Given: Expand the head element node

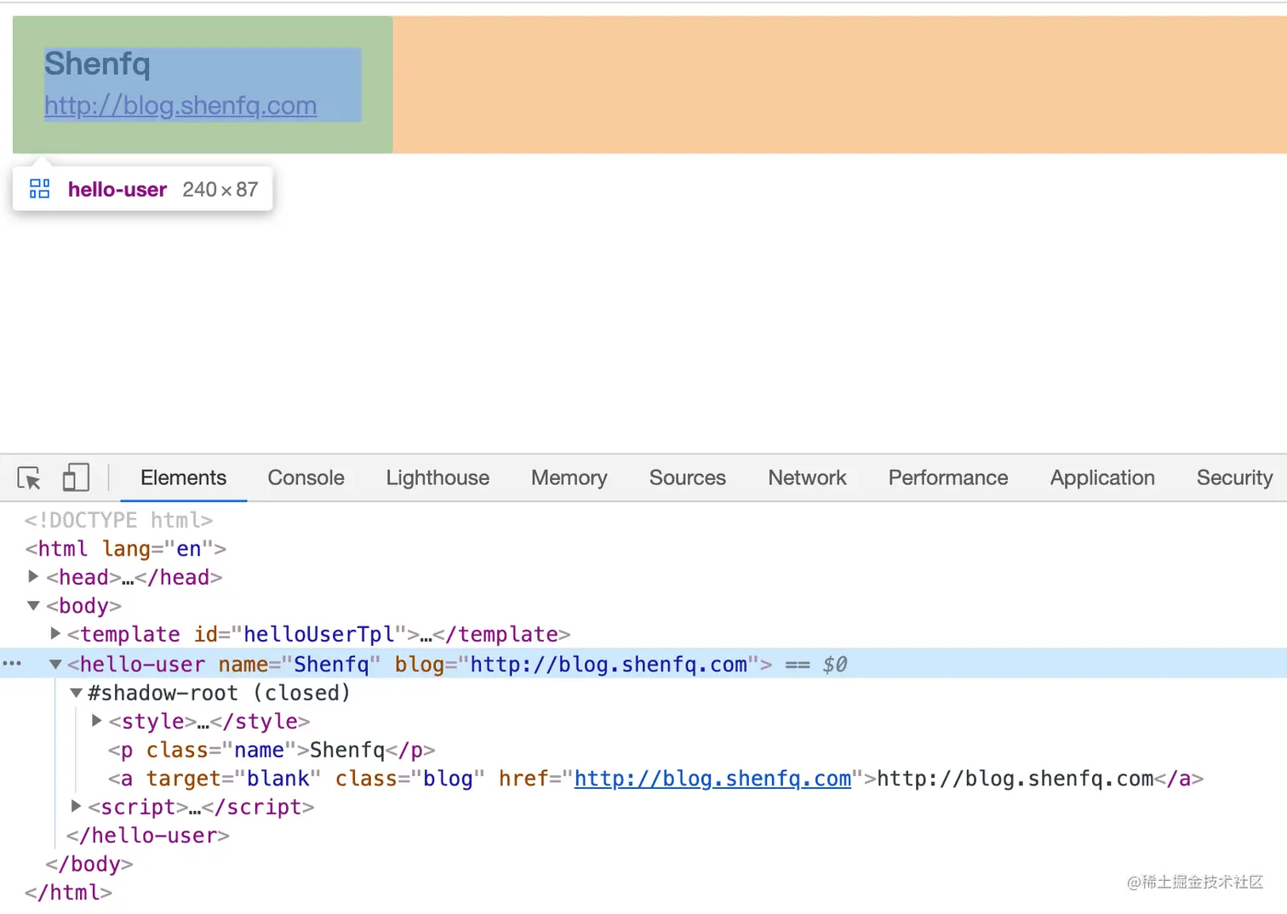Looking at the screenshot, I should 33,577.
